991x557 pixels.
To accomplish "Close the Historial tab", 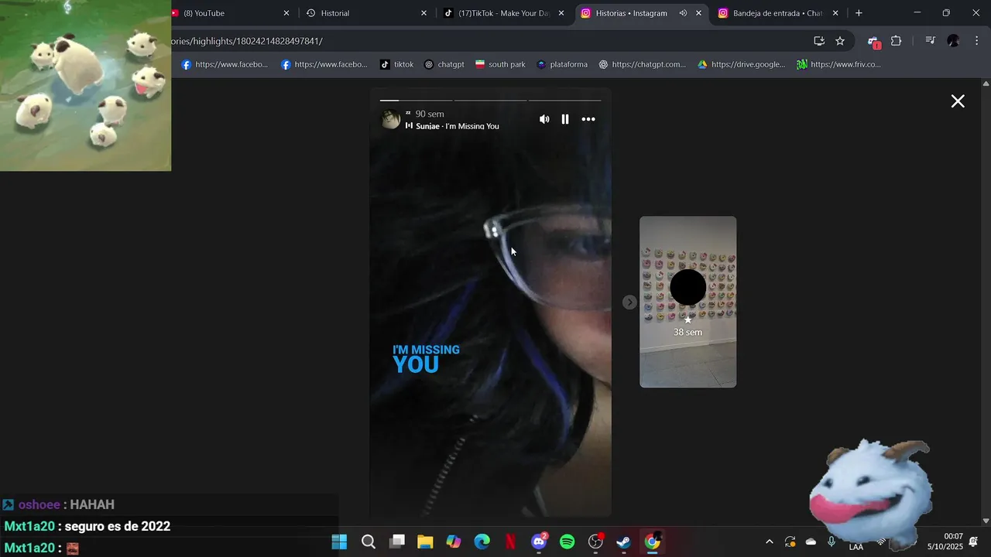I will click(423, 13).
